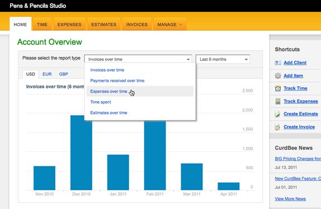Click the Create Estimate document icon
This screenshot has height=209, width=321.
pyautogui.click(x=277, y=114)
